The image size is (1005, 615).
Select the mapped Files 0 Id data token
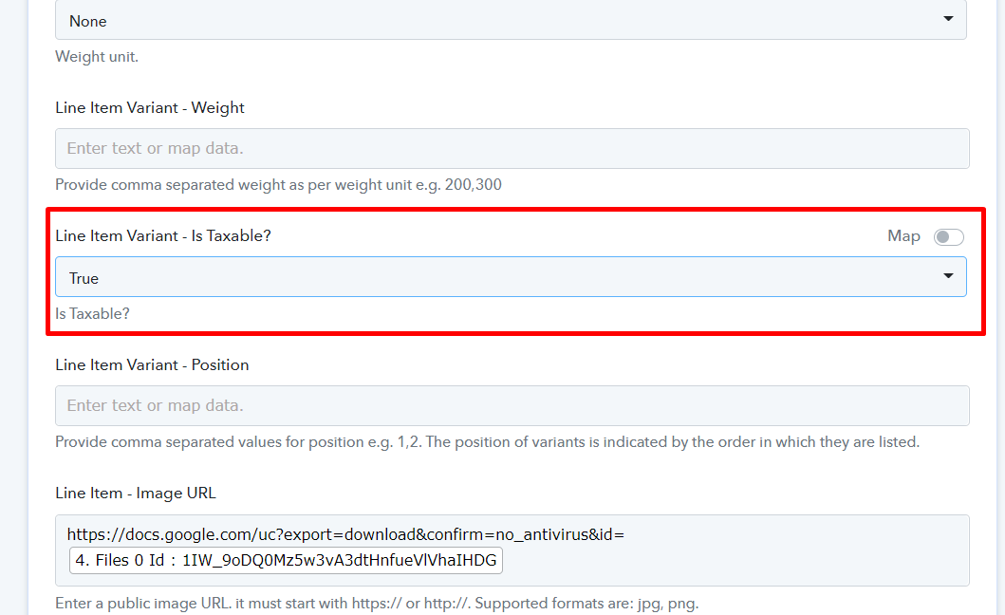286,561
